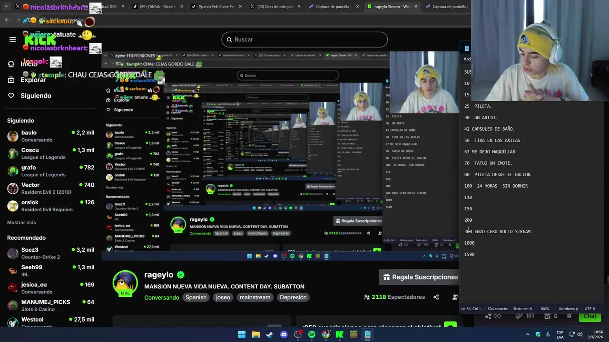This screenshot has width=609, height=342.
Task: Switch to TikTok Make Your Day tab
Action: (x=157, y=7)
